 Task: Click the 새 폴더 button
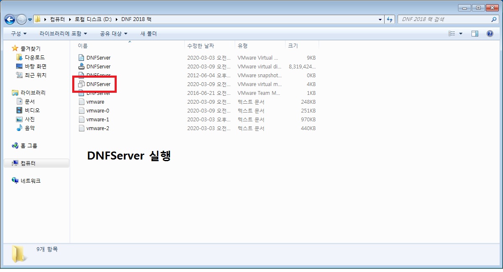149,34
